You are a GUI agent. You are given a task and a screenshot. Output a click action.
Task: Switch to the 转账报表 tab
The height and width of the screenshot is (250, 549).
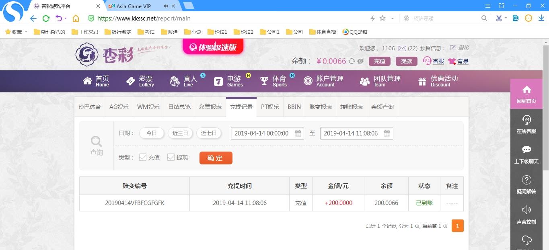[x=352, y=107]
